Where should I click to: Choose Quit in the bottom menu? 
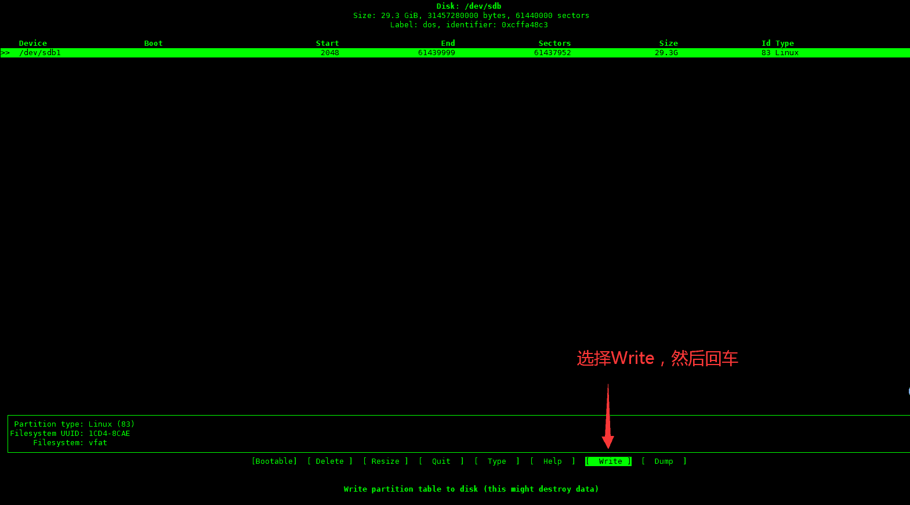[x=441, y=461]
